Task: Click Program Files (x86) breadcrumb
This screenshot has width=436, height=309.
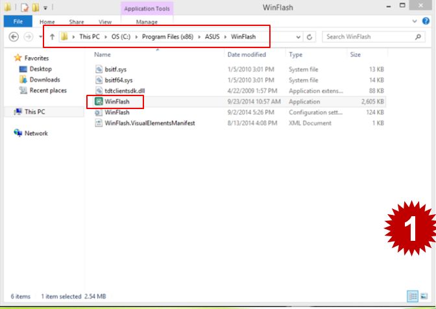Action: 167,37
